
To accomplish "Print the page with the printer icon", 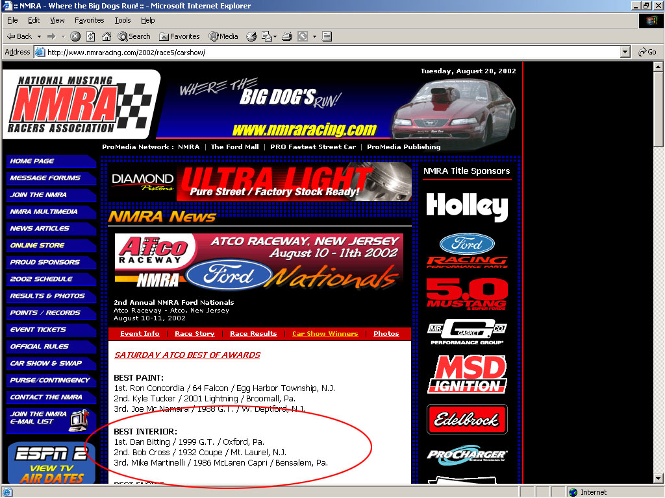I will point(287,36).
